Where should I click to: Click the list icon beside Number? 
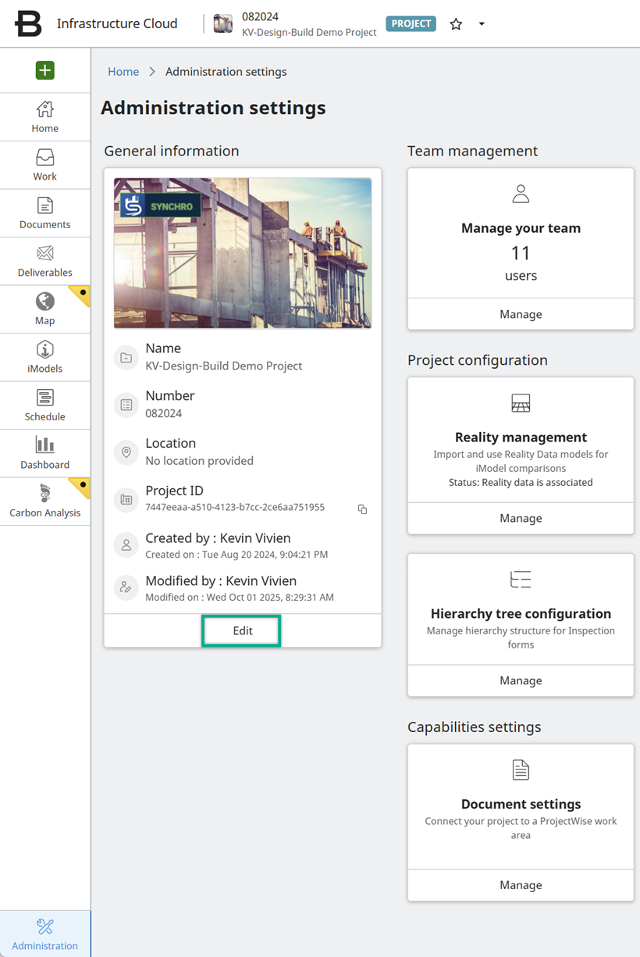[x=126, y=405]
